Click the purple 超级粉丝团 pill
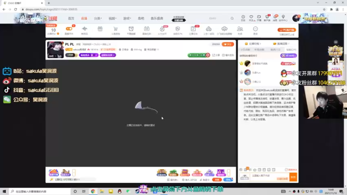Screen dimensions: 347x195 tap(108, 55)
